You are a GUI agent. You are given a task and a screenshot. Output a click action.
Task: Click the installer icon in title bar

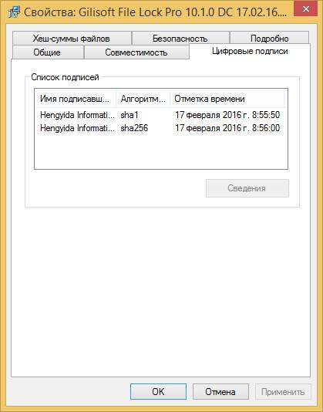(x=14, y=12)
